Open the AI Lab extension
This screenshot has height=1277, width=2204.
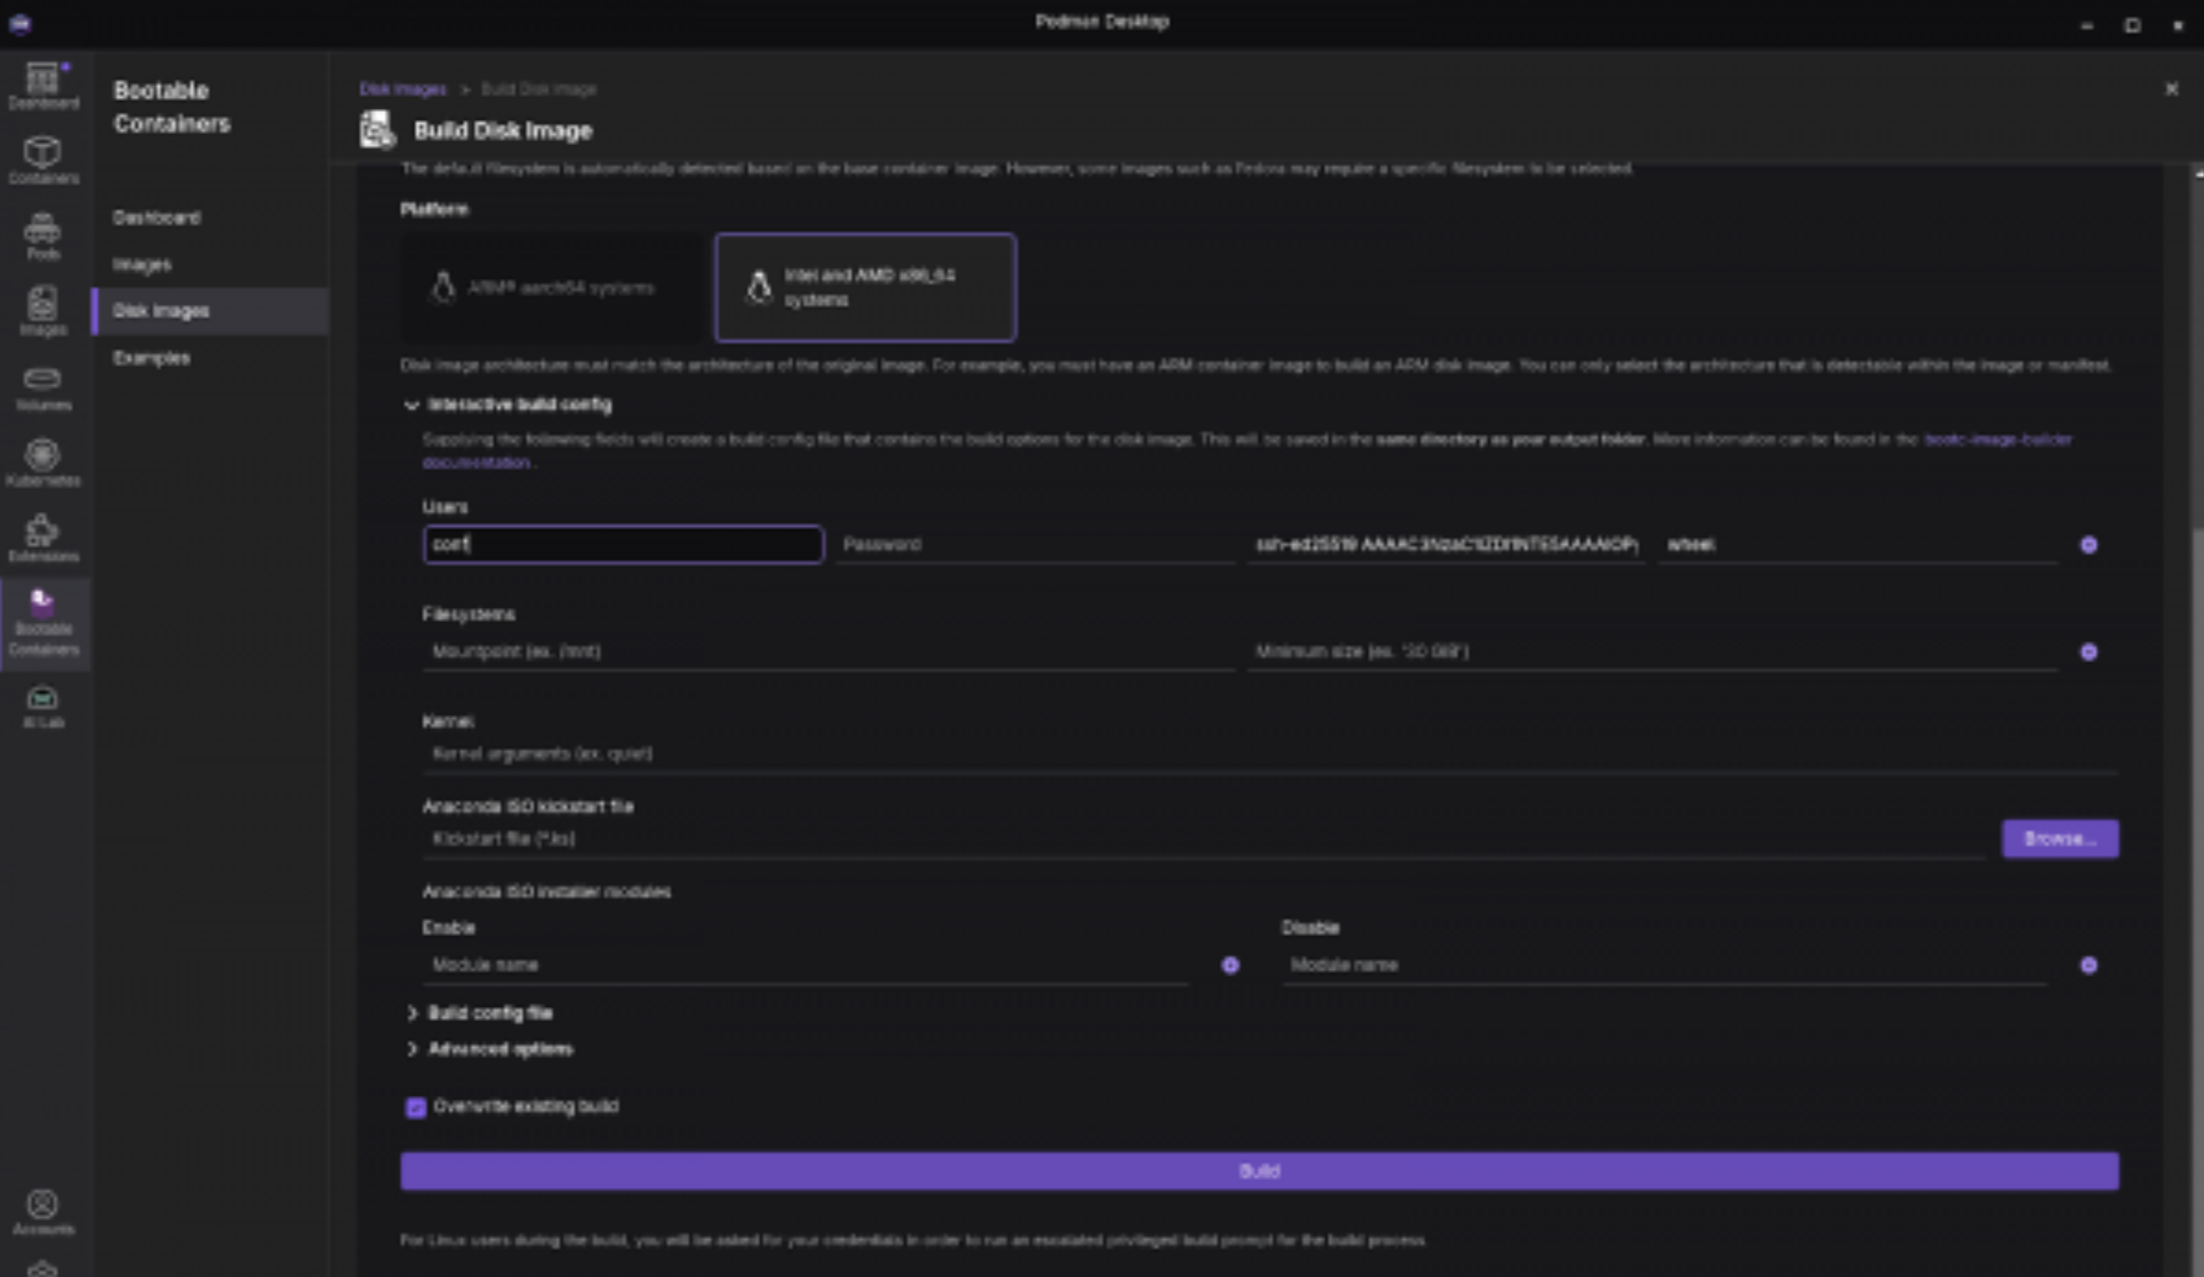click(42, 707)
